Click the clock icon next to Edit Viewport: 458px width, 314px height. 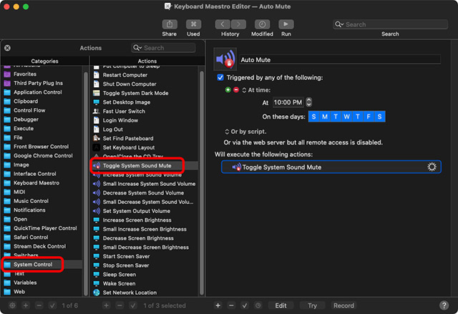pos(258,305)
